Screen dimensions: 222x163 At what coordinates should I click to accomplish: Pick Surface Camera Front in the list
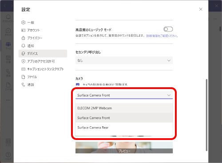(x=124, y=118)
